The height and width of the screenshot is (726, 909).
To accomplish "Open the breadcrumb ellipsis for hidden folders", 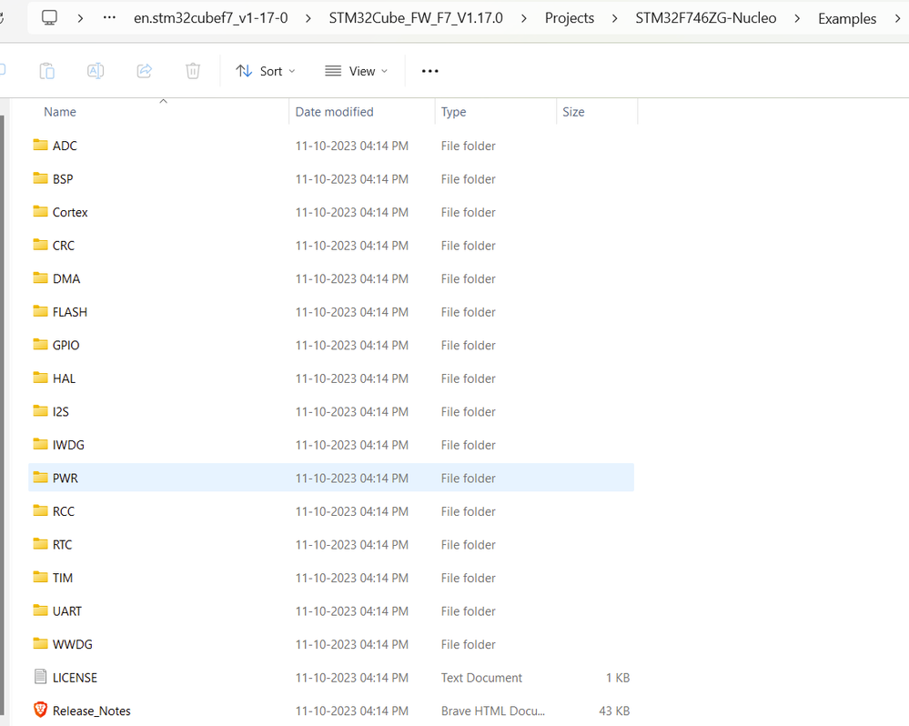I will [x=109, y=18].
